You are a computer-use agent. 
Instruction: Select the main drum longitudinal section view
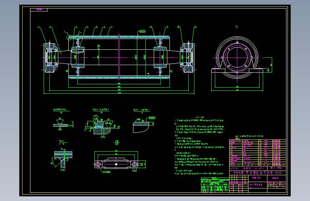coord(119,57)
